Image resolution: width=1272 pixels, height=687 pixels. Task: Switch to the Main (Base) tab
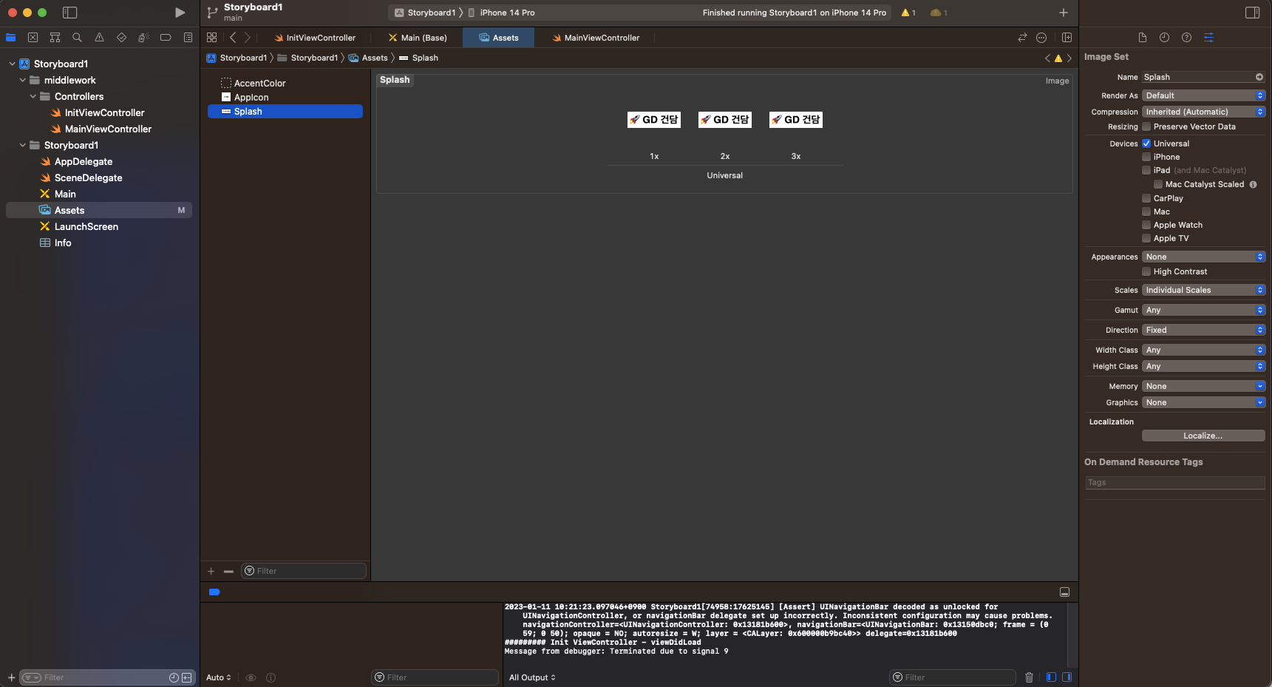[x=418, y=38]
